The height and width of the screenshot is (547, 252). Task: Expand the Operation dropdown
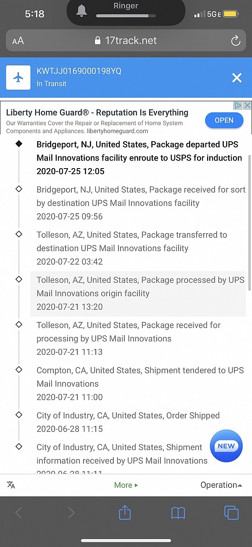[221, 485]
